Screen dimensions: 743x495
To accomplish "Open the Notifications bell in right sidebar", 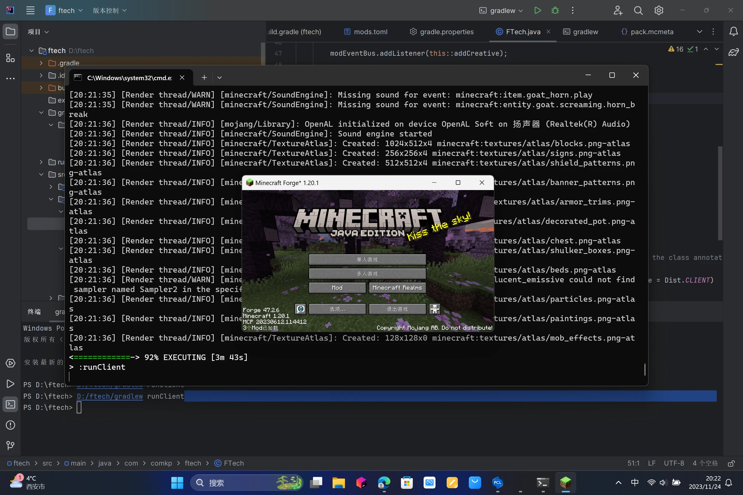I will [733, 32].
